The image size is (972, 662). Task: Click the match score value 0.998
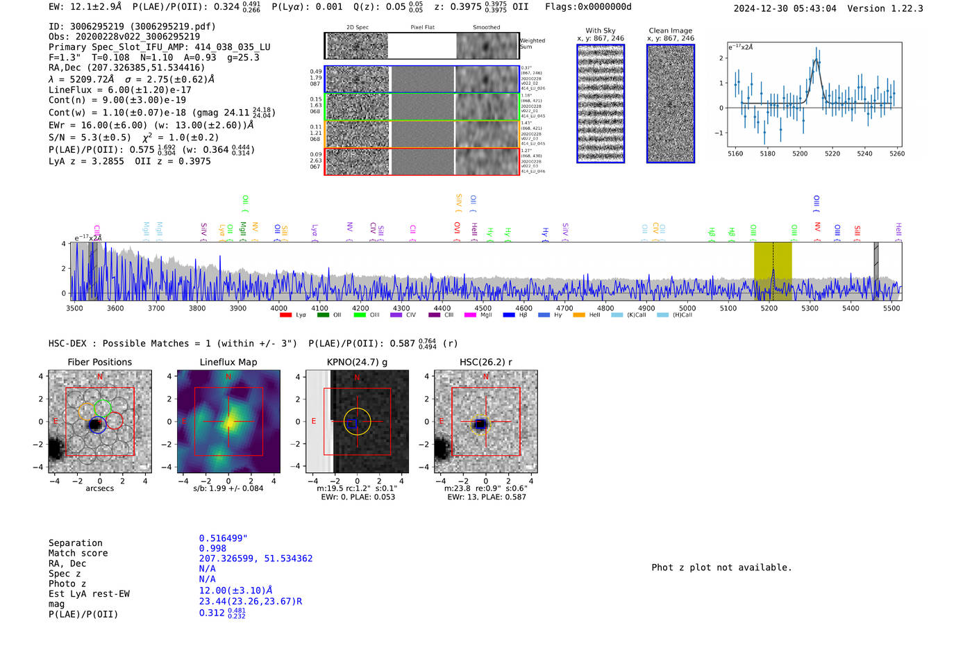click(x=212, y=549)
